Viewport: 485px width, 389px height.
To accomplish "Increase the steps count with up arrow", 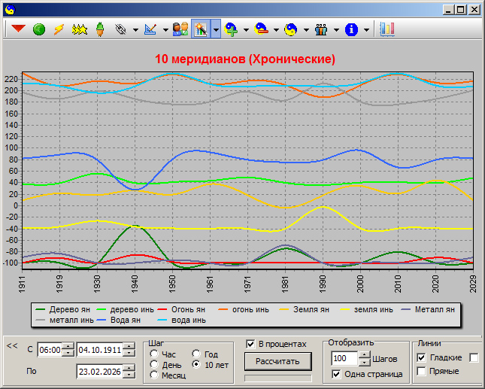I will [x=365, y=354].
